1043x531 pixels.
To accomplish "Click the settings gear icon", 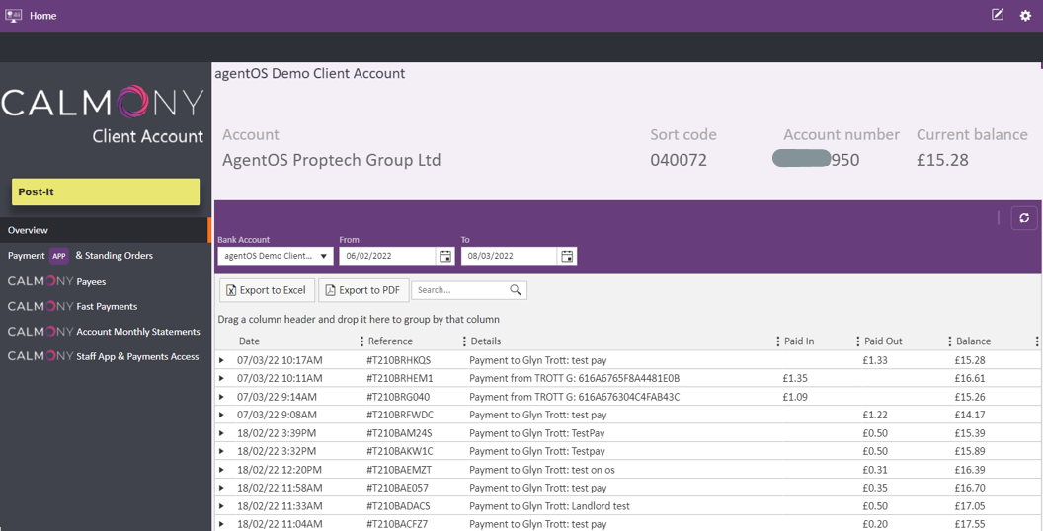I will (x=1025, y=16).
